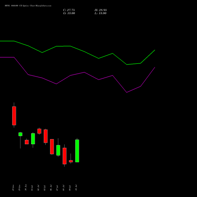Select the green candle for 01 Jul
Image resolution: width=197 pixels, height=197 pixels.
(33, 139)
